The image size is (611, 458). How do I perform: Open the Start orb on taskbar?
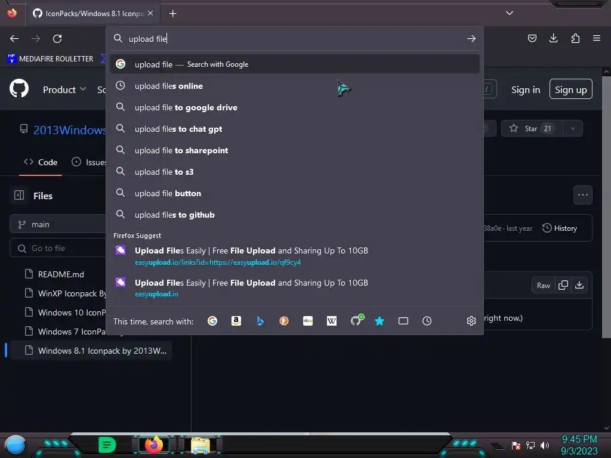click(15, 445)
